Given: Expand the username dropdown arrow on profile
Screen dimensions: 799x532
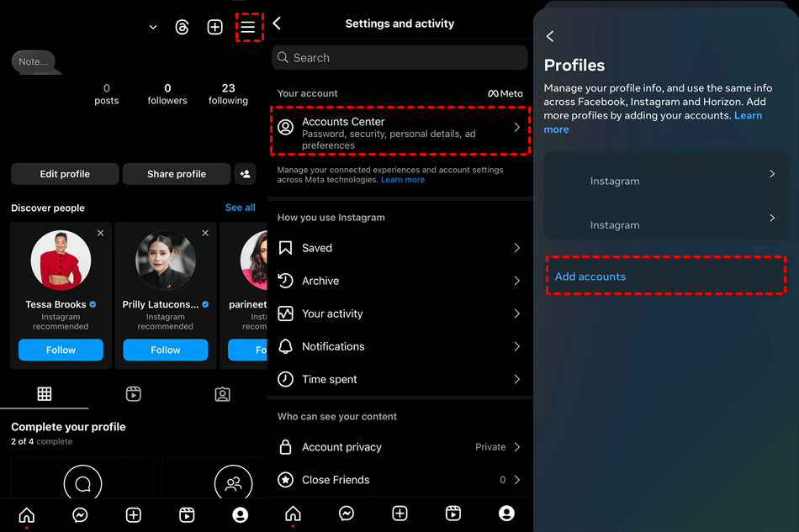Looking at the screenshot, I should pyautogui.click(x=153, y=27).
